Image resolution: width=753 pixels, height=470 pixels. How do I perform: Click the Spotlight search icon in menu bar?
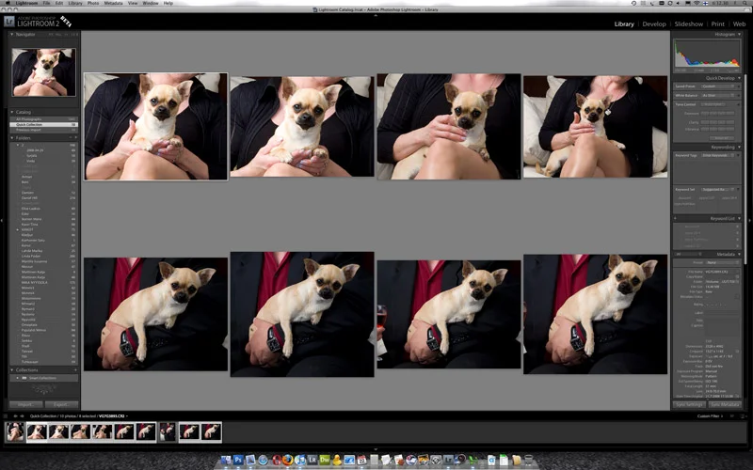(x=745, y=3)
